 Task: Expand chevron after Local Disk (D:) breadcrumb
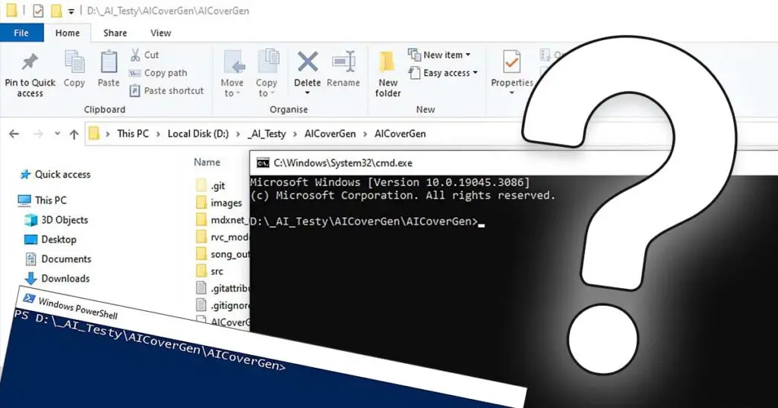[238, 134]
